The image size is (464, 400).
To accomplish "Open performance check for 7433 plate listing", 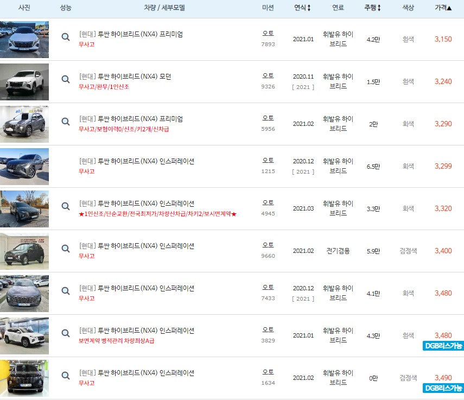I will 66,291.
